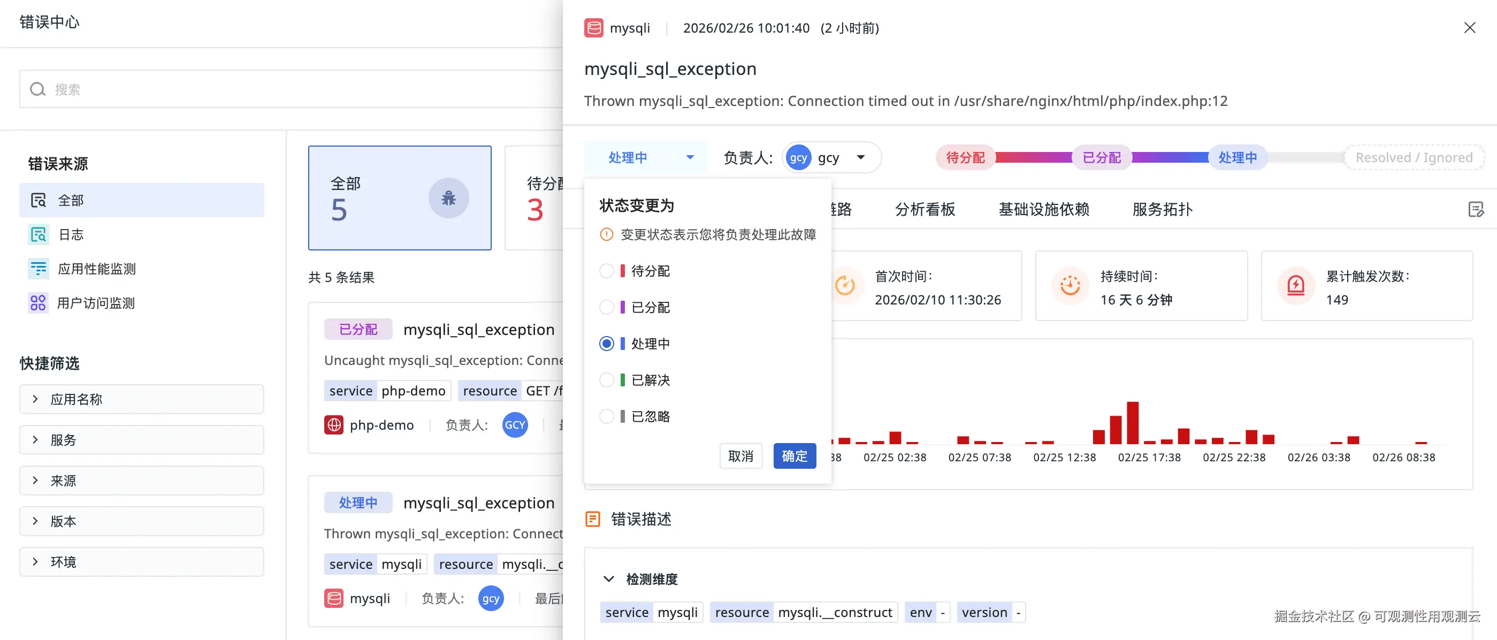This screenshot has width=1497, height=640.
Task: Open the 服务拓扑 tab
Action: point(1162,209)
